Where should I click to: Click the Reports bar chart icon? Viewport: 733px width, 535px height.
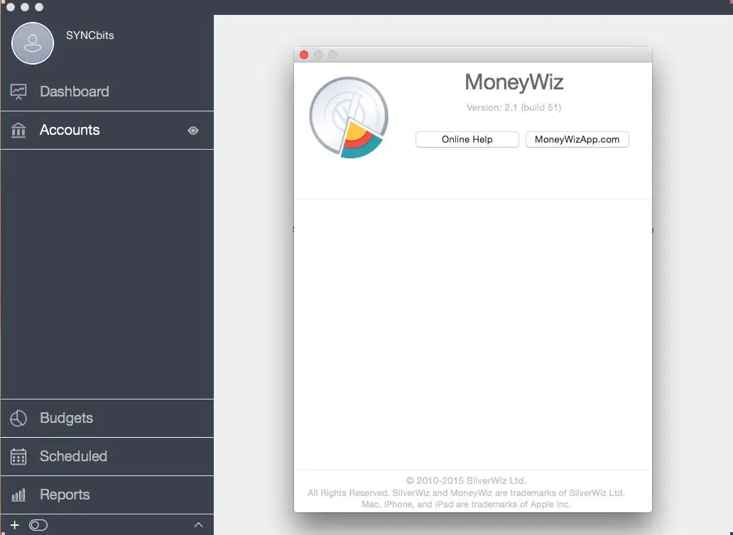18,495
